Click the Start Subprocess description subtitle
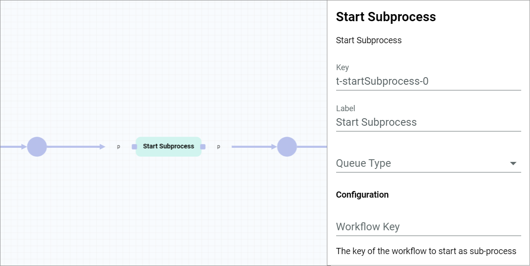Screen dimensions: 530x266 click(x=369, y=40)
